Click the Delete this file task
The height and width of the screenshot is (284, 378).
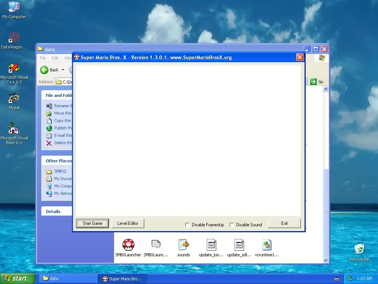59,143
